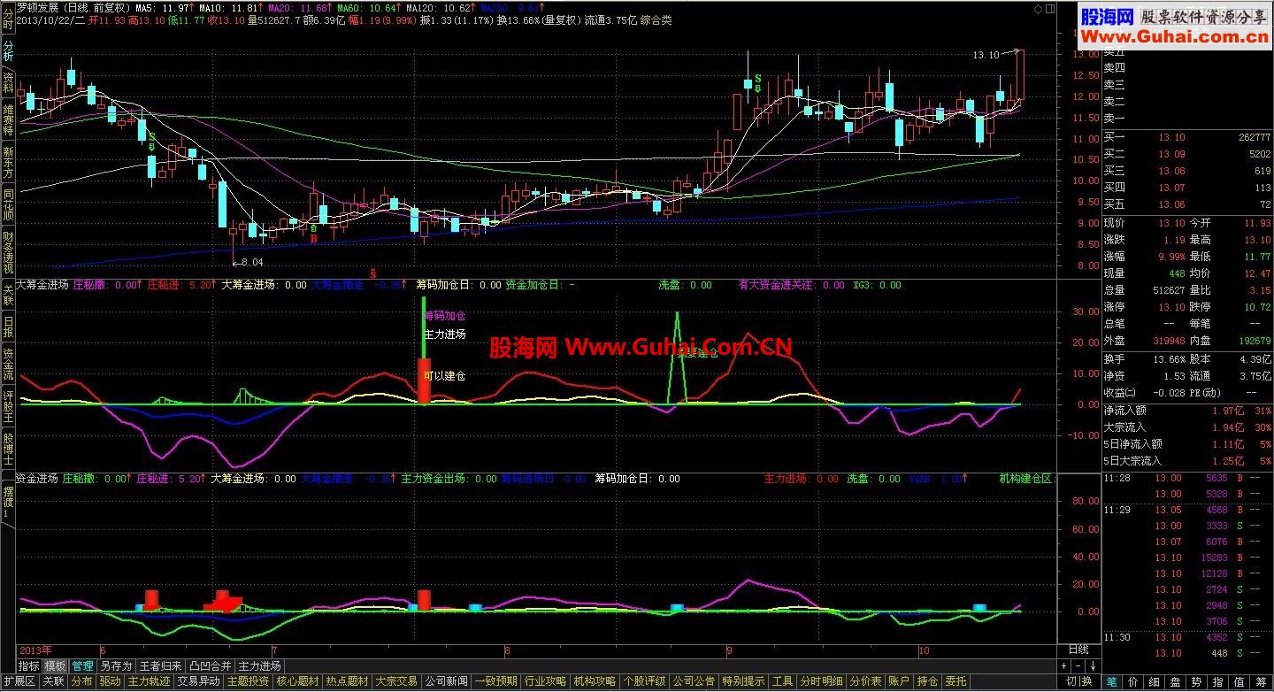Open the 工具 tab
Viewport: 1274px width, 692px height.
782,681
